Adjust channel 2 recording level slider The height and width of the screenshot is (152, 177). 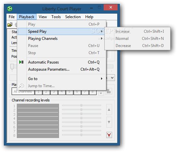(81, 110)
